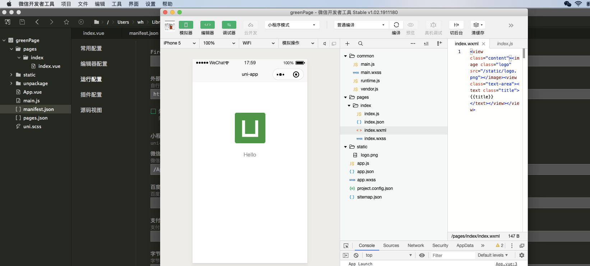Expand the unpackage folder in HBuilderX

pyautogui.click(x=11, y=83)
